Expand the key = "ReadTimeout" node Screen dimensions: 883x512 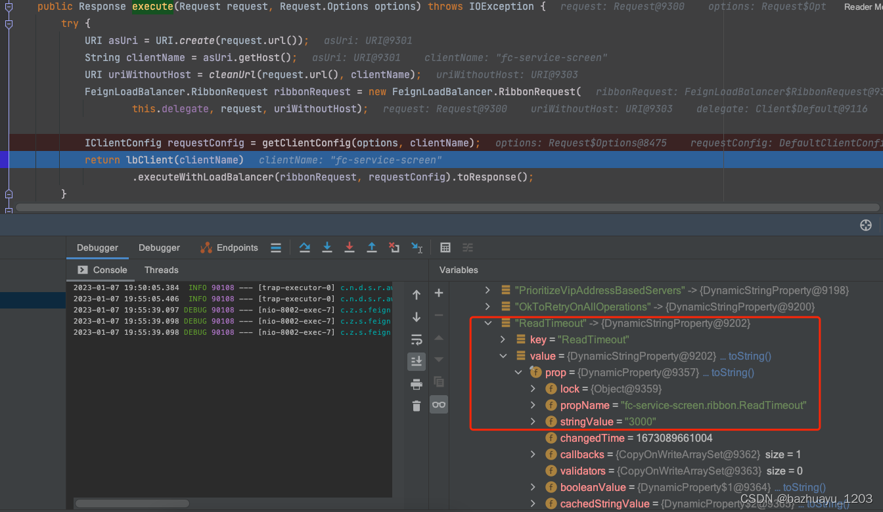(x=503, y=339)
